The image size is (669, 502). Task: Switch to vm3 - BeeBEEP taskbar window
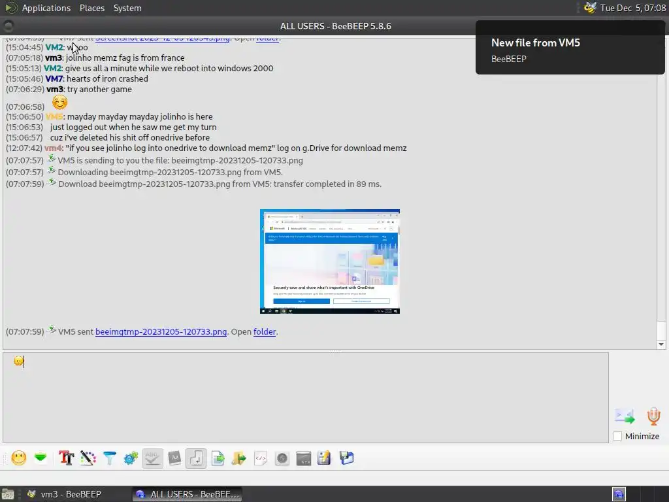click(65, 494)
